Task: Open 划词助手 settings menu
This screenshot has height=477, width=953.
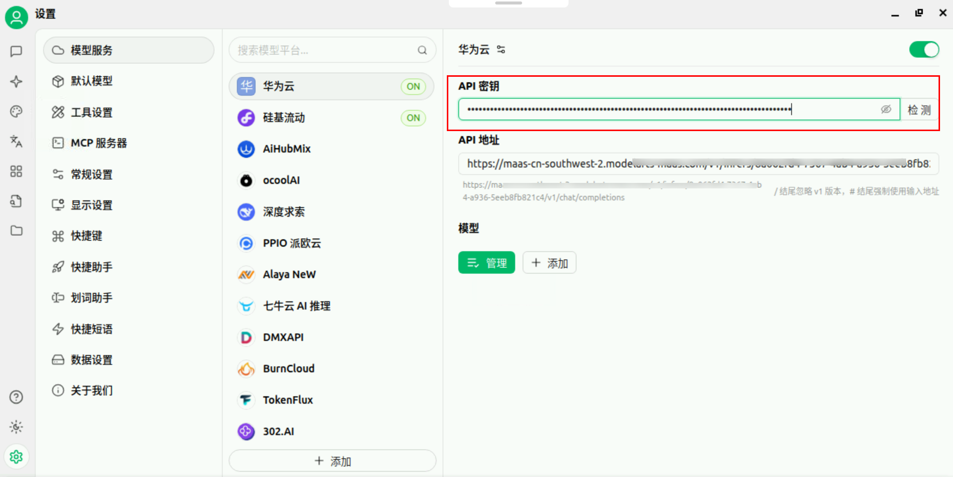Action: click(x=129, y=298)
